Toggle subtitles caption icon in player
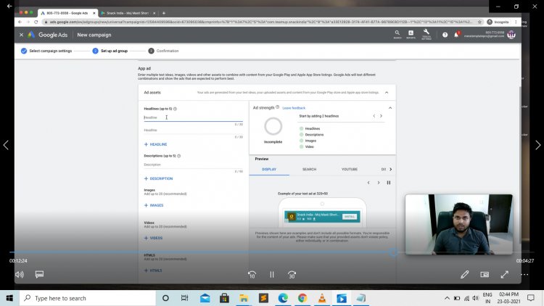This screenshot has width=544, height=306. coord(39,275)
